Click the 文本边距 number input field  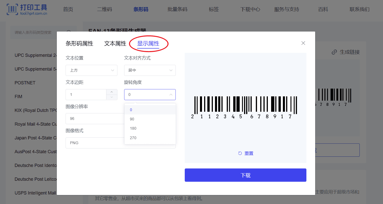click(86, 95)
